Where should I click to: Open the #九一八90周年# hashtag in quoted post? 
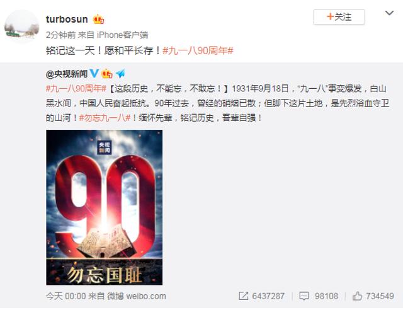pyautogui.click(x=76, y=89)
